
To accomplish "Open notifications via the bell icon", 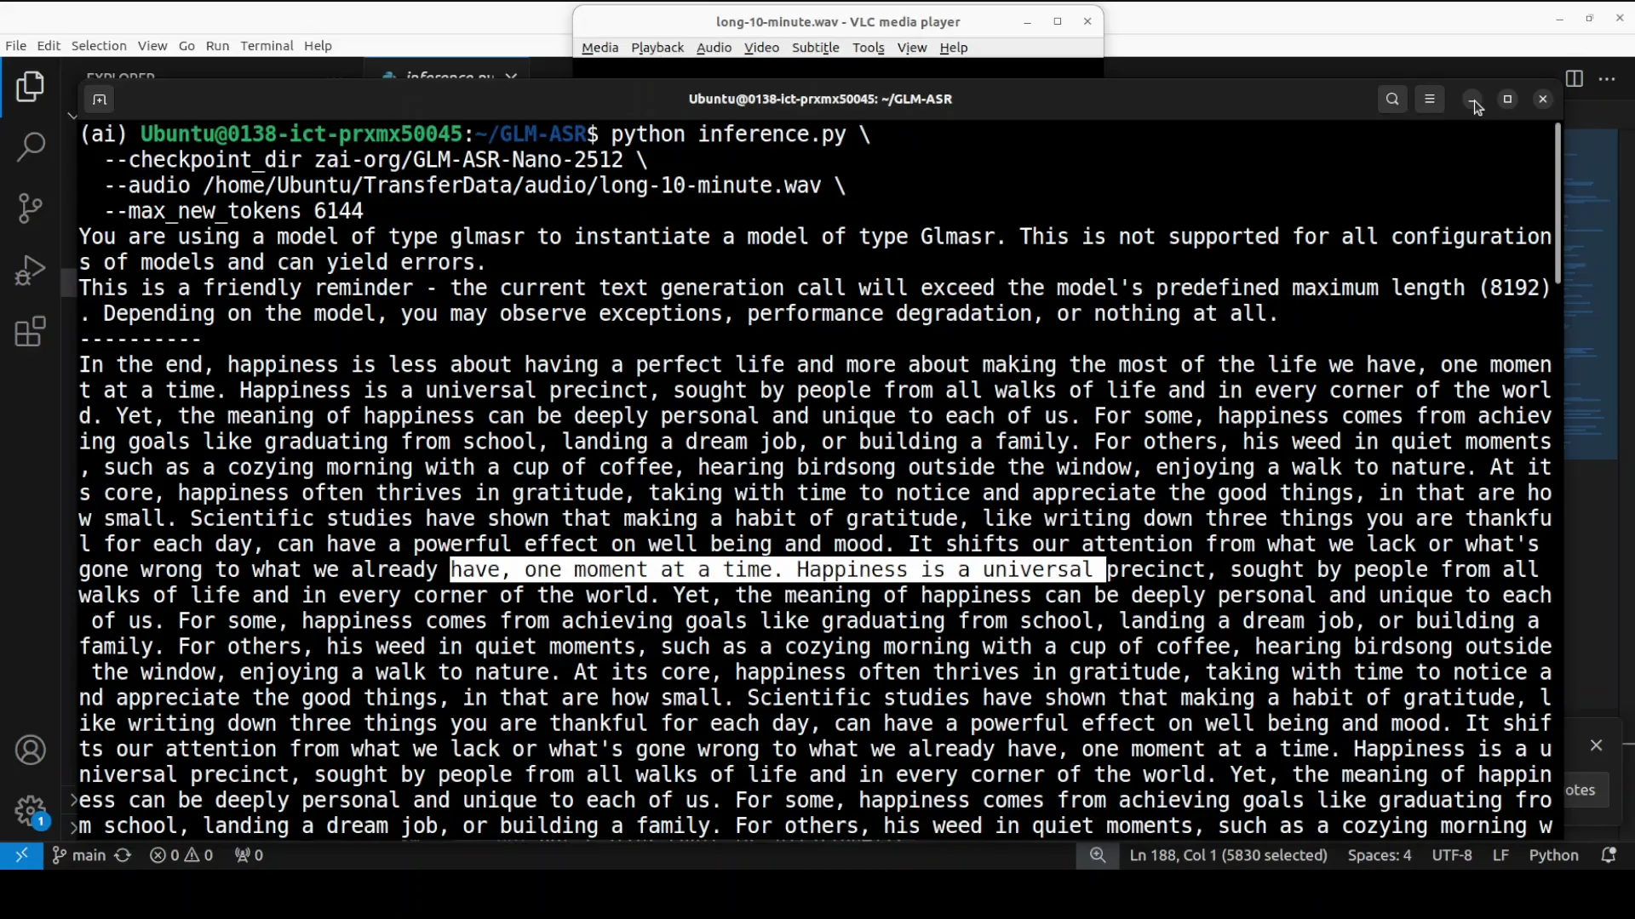I will (1609, 856).
